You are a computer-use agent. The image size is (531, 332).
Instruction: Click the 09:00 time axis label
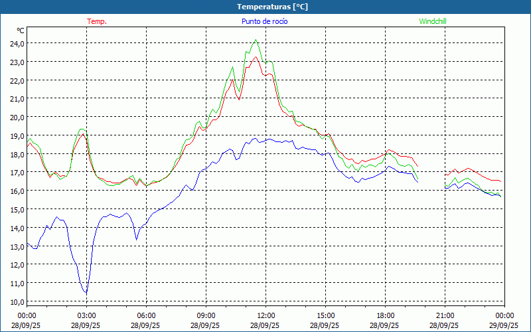click(x=206, y=315)
